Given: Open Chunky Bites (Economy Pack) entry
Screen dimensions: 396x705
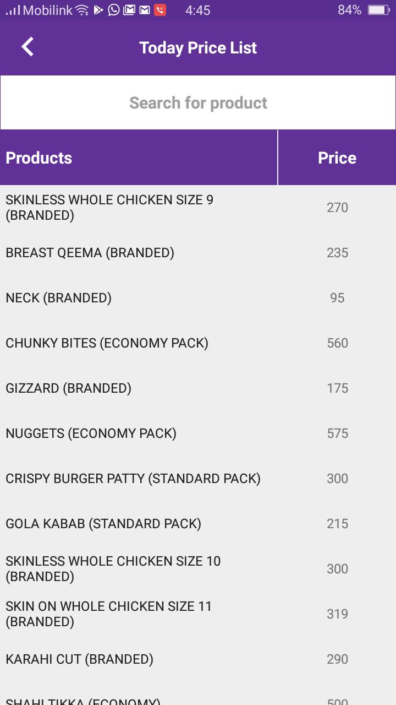Looking at the screenshot, I should click(x=198, y=343).
